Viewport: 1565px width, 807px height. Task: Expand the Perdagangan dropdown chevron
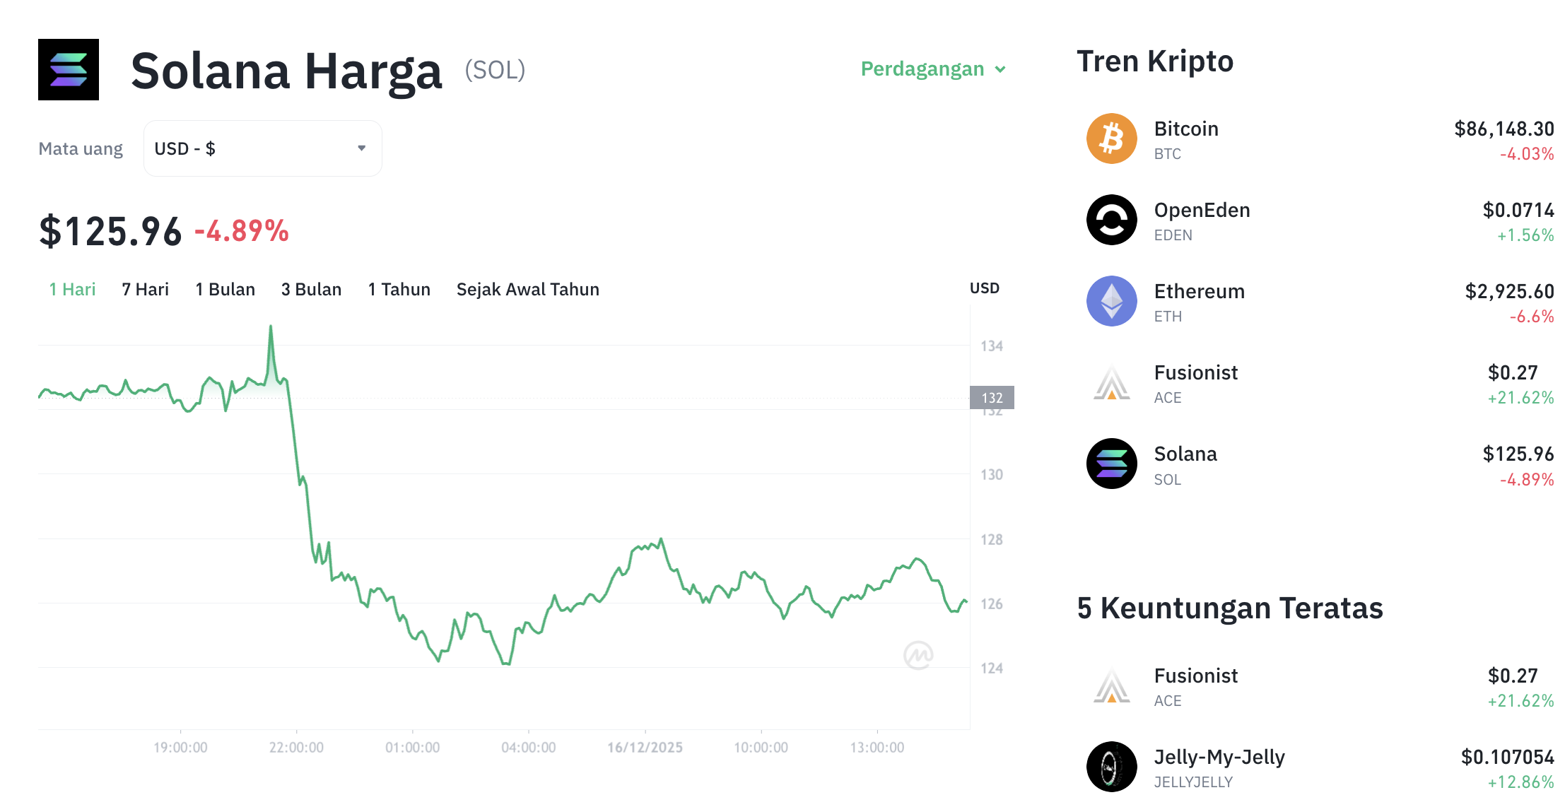pos(1000,69)
